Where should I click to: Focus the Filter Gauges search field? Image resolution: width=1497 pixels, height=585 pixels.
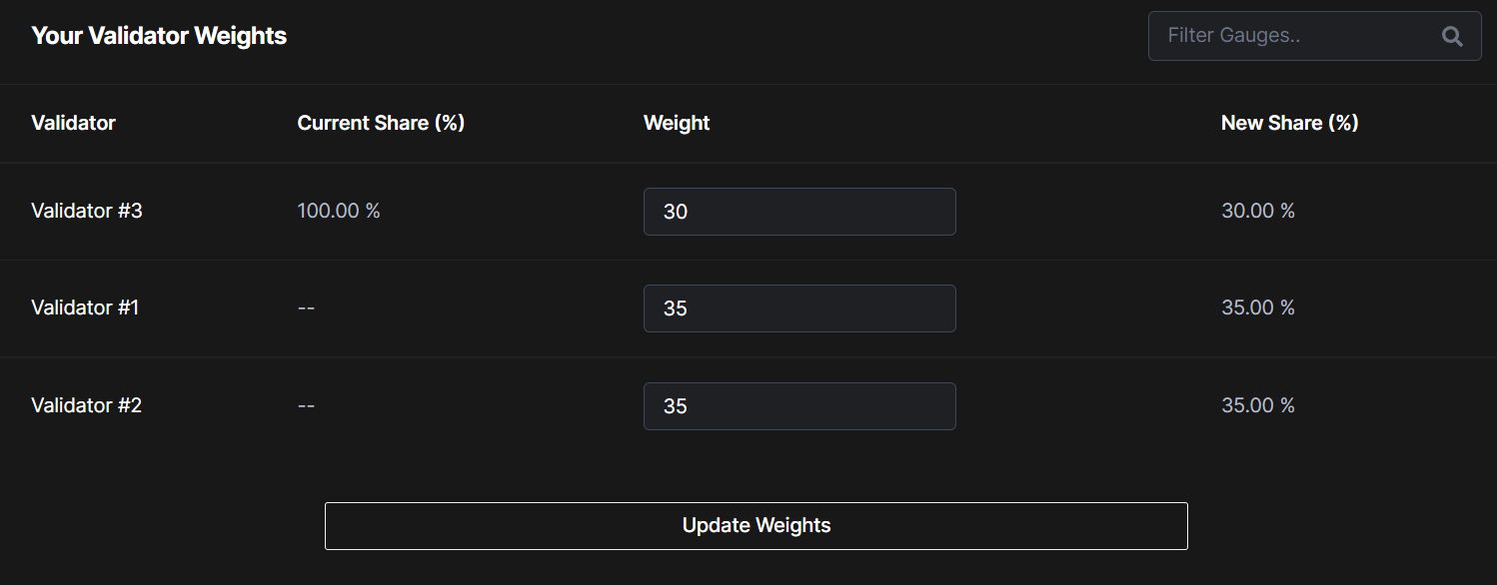click(1314, 36)
